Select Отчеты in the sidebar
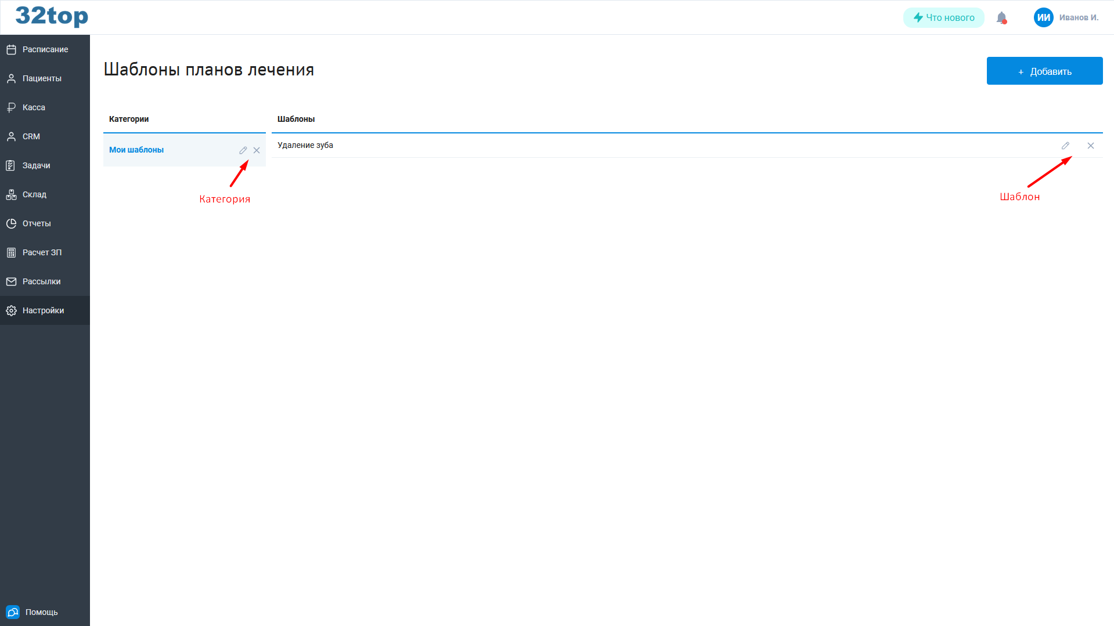Image resolution: width=1114 pixels, height=626 pixels. 37,223
